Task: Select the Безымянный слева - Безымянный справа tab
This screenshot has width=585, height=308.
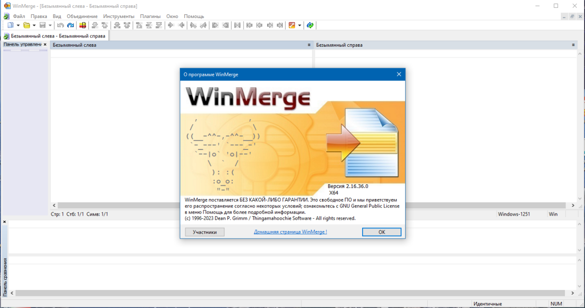Action: 55,36
